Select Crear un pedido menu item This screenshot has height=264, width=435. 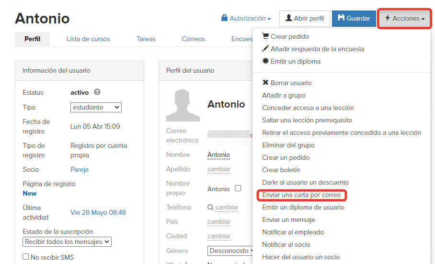point(286,158)
